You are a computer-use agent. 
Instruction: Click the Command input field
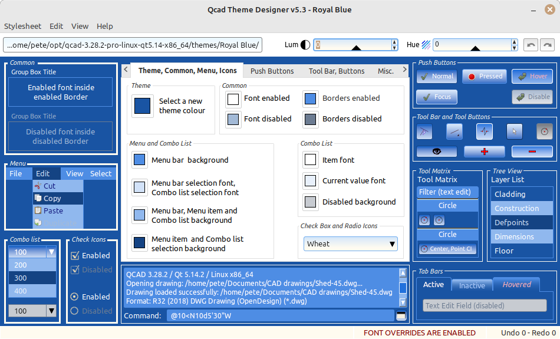click(281, 316)
